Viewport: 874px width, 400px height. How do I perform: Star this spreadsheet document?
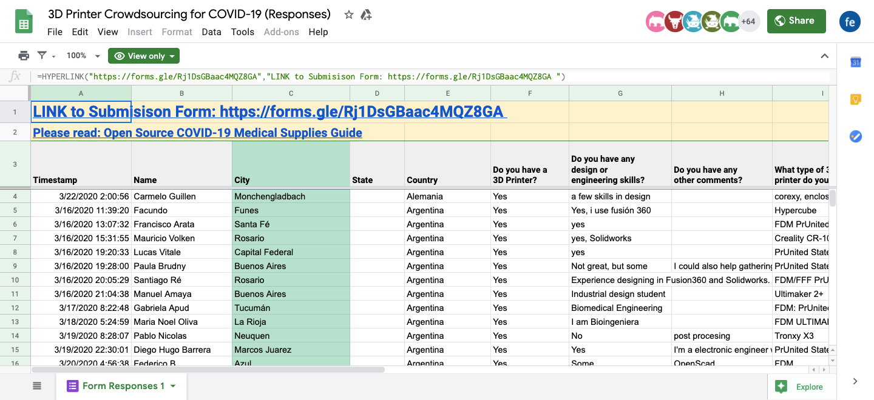coord(349,15)
